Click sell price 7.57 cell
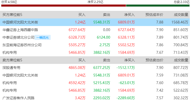The width and height of the screenshot is (190, 101). point(160,98)
